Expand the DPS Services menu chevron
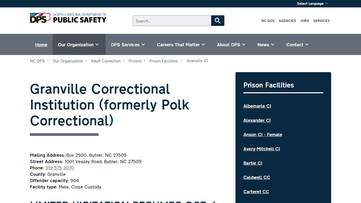The image size is (361, 203). [143, 45]
